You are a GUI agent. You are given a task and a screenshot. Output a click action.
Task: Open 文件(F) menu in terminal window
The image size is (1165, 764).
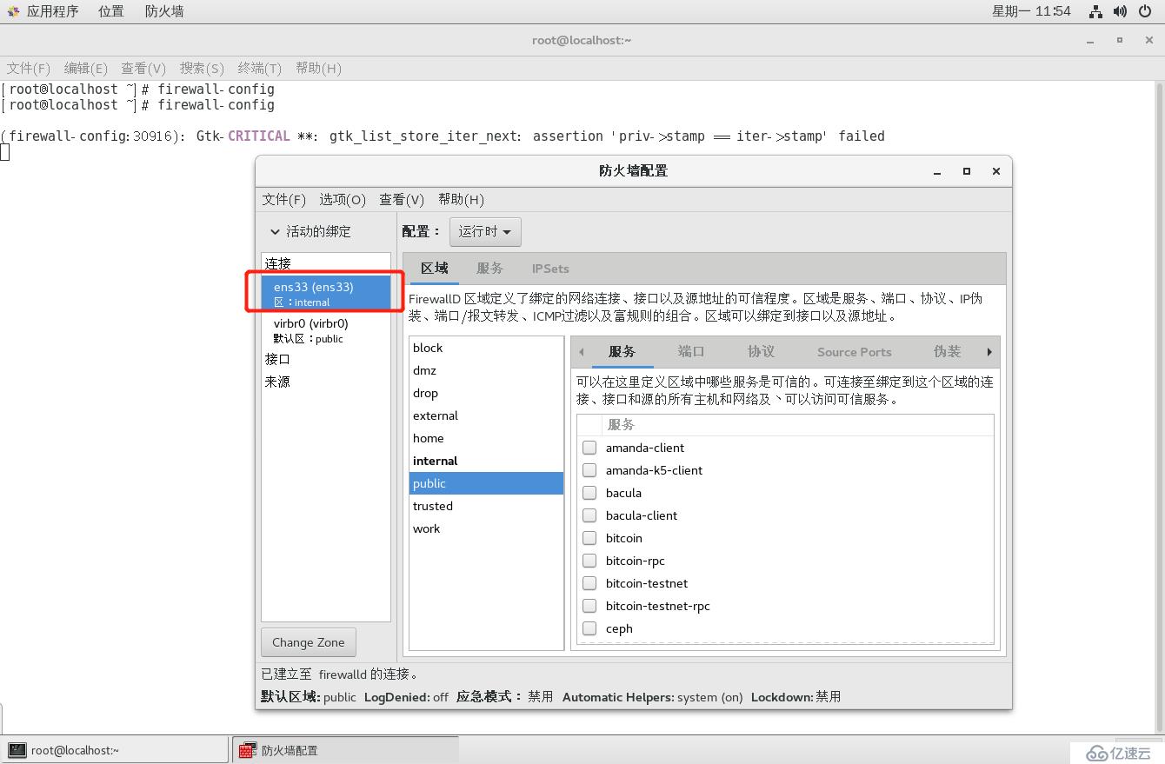29,68
